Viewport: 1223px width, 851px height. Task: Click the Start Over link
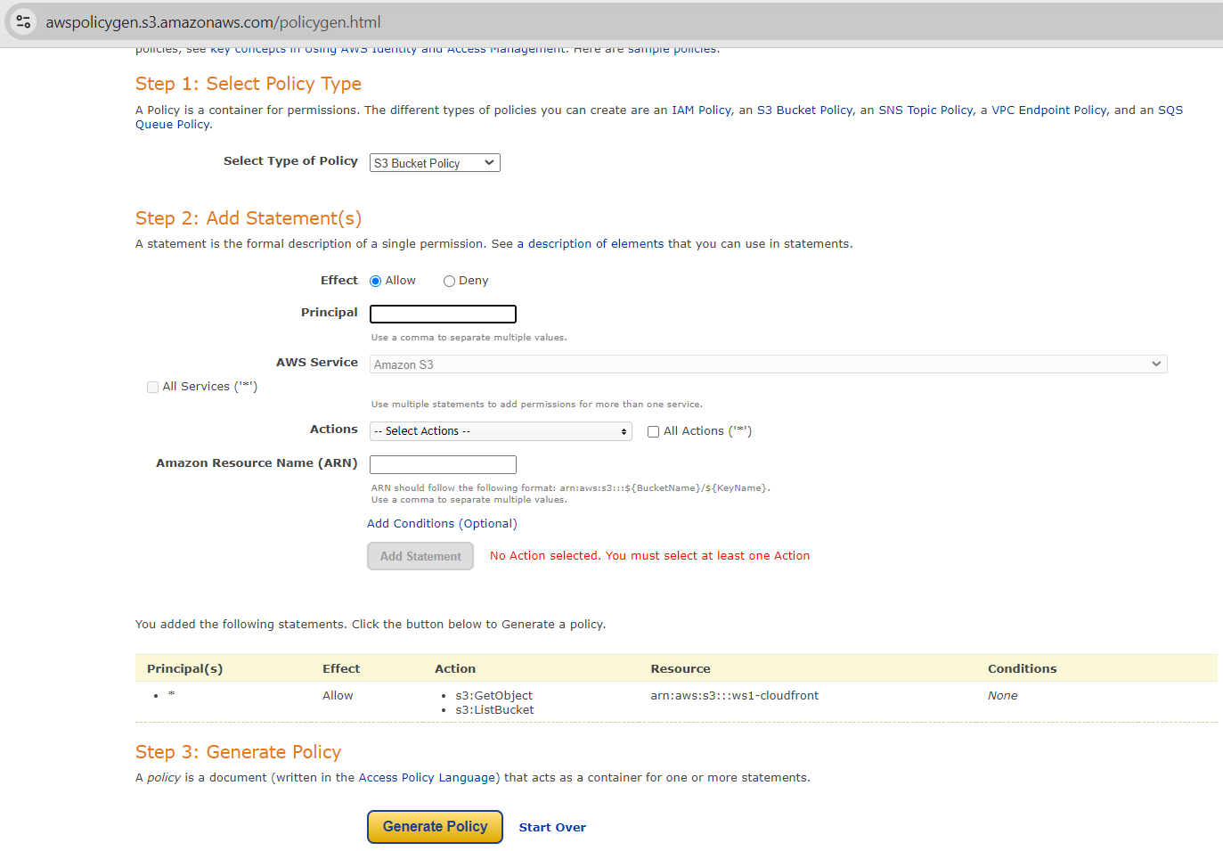[x=552, y=828]
